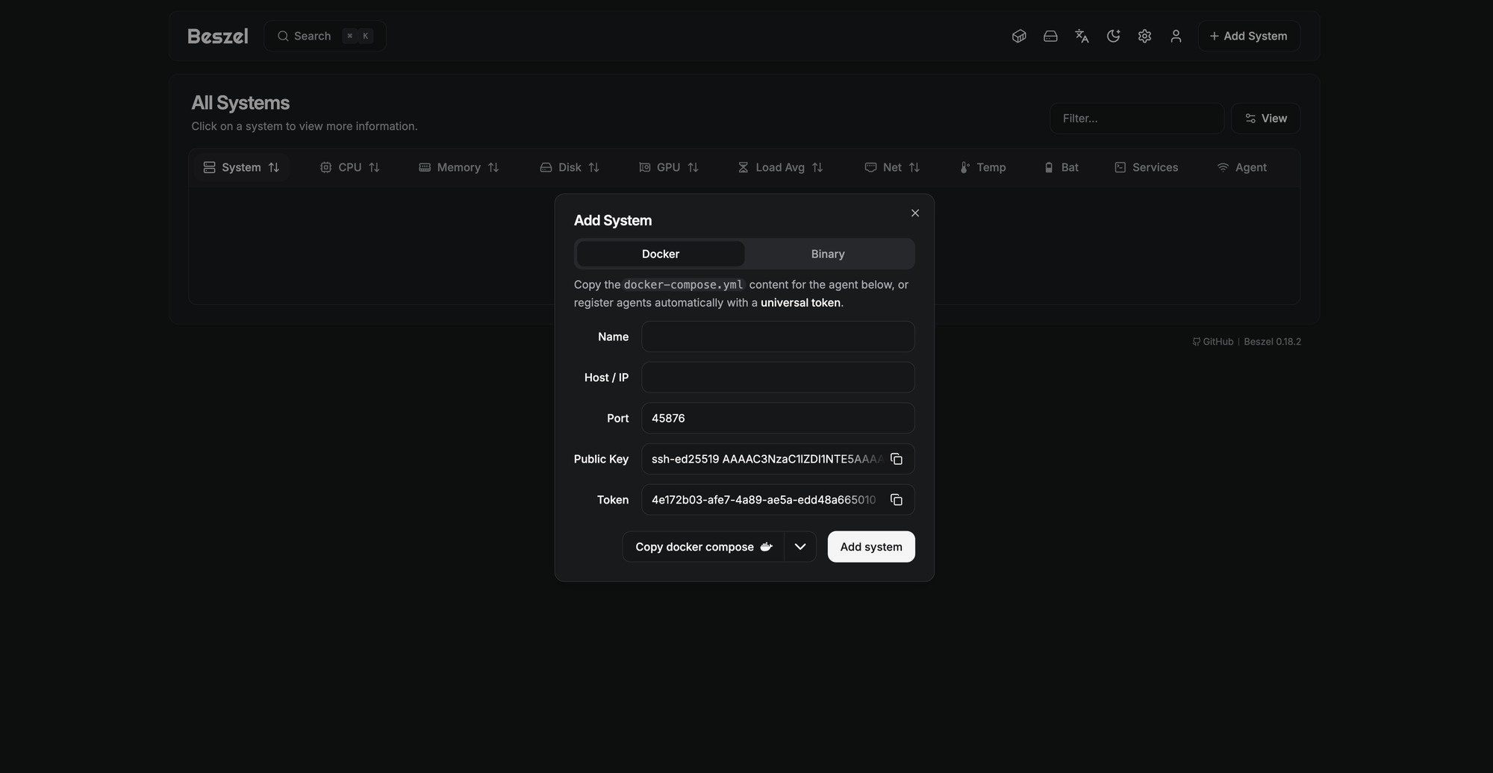Select the Docker tab

660,254
